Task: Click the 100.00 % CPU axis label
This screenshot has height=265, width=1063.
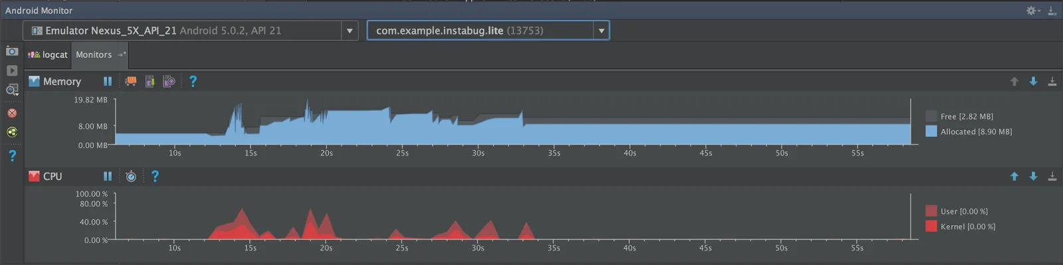Action: [91, 194]
